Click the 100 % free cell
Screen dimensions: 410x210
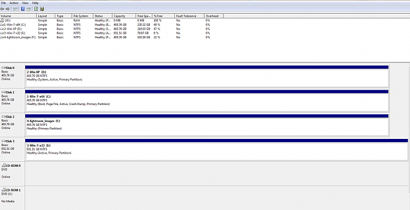click(x=157, y=20)
